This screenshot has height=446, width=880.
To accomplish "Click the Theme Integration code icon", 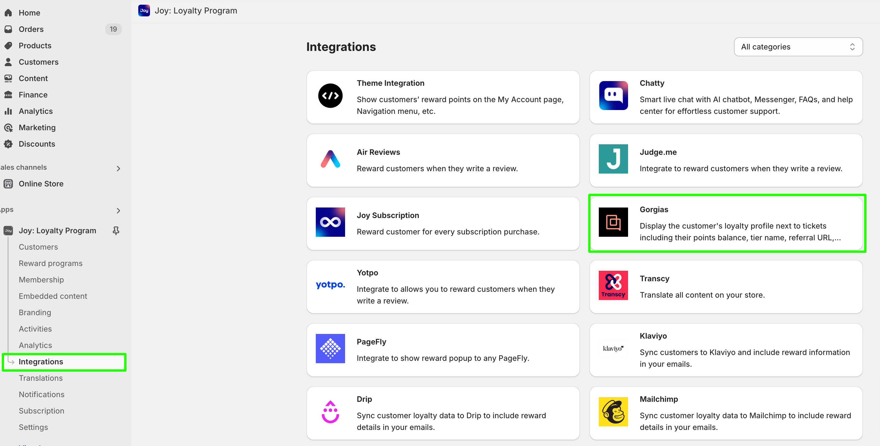I will tap(330, 95).
